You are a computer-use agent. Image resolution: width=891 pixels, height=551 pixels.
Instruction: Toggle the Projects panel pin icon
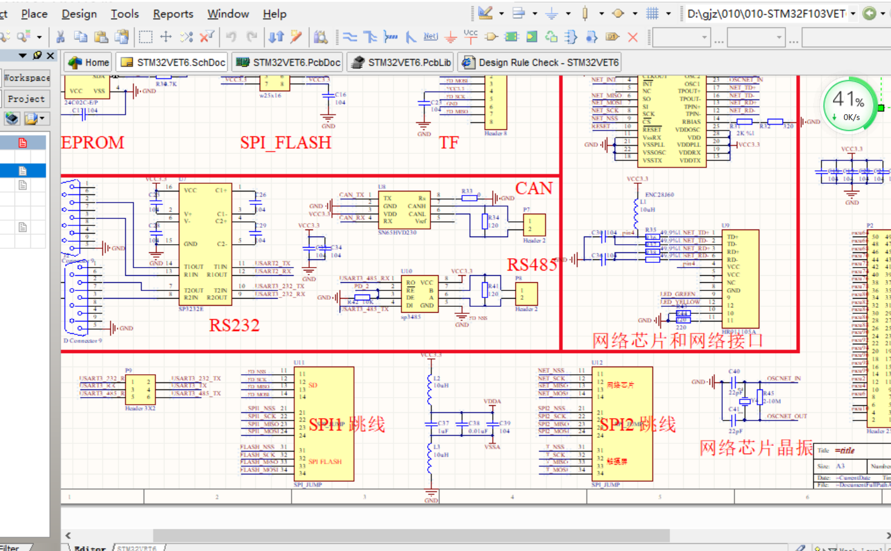(x=37, y=55)
